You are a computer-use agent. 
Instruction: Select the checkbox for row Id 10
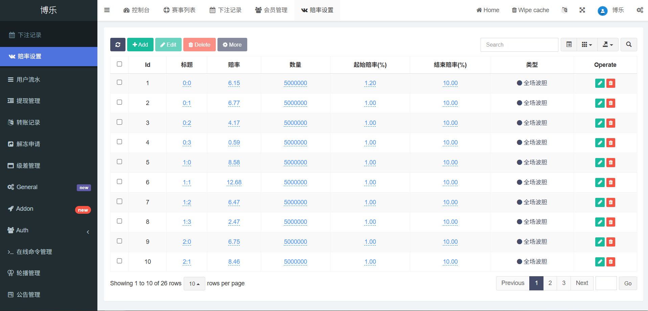(x=119, y=261)
